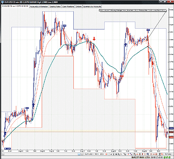Switch to the Dealing Rates tab
Image resolution: width=174 pixels, height=159 pixels.
coord(55,7)
